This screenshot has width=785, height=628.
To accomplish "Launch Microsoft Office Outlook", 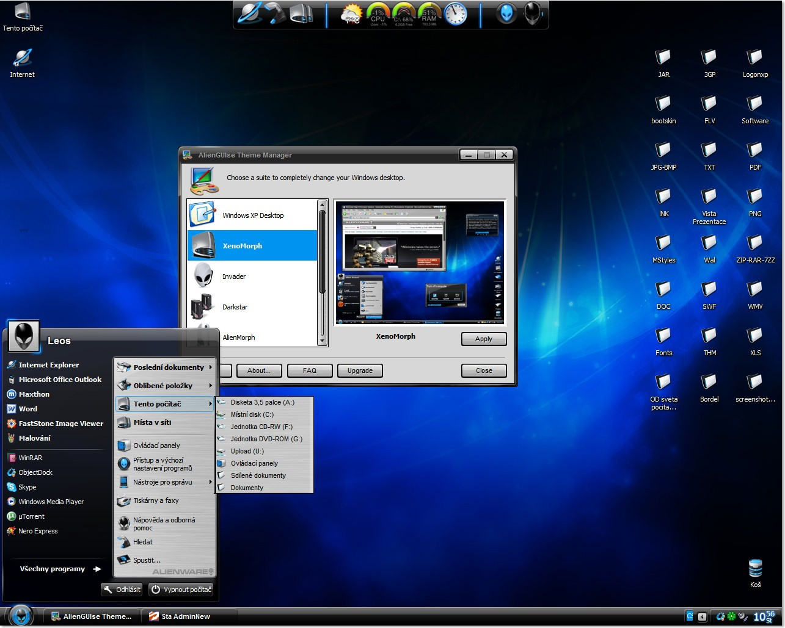I will (57, 380).
